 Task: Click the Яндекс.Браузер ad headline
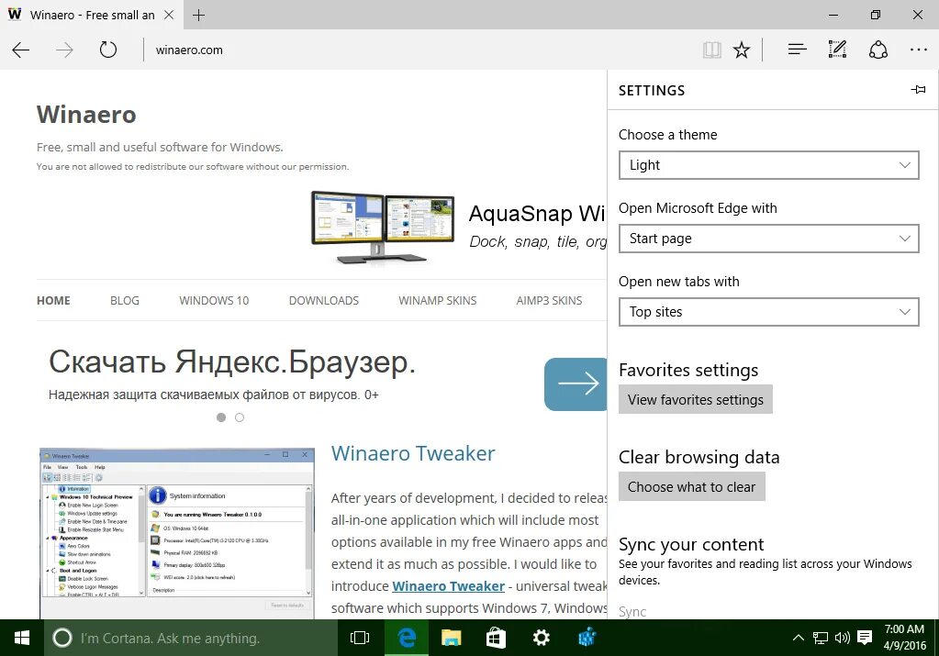231,361
